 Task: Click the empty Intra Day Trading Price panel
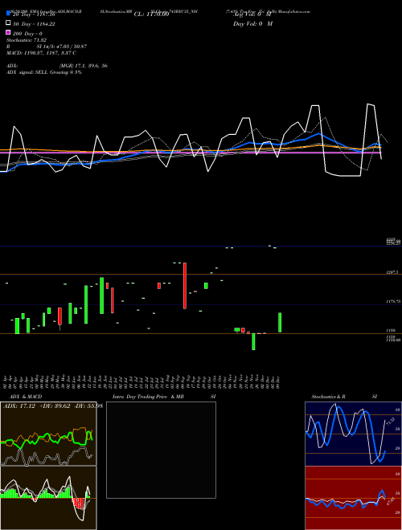tap(161, 450)
